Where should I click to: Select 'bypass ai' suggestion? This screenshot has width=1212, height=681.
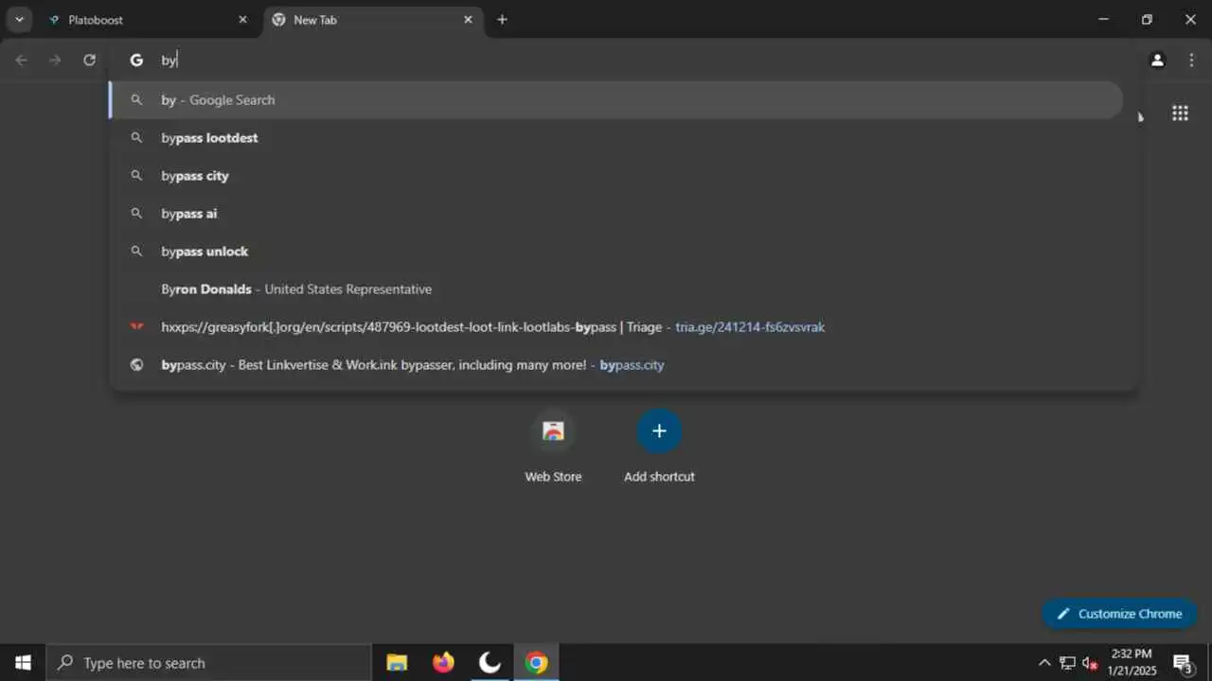615,214
